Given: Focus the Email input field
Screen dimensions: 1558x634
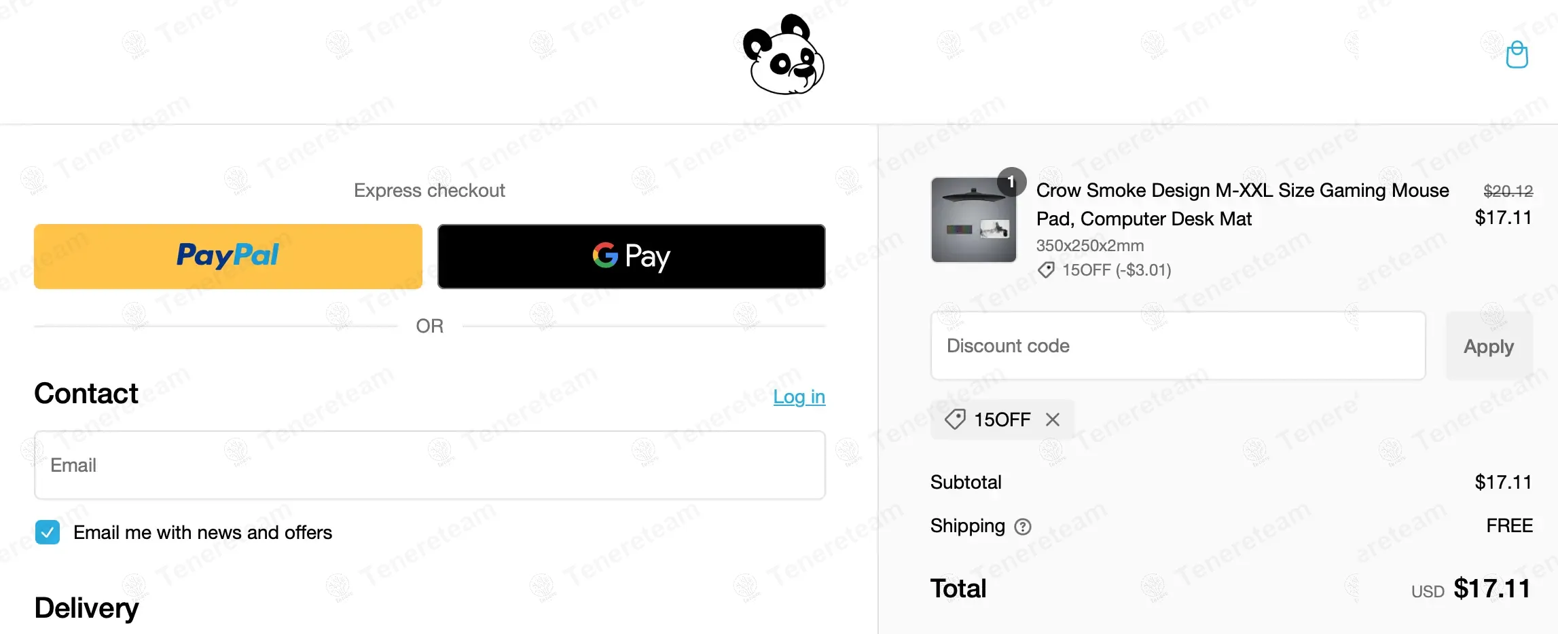Looking at the screenshot, I should click(x=429, y=466).
